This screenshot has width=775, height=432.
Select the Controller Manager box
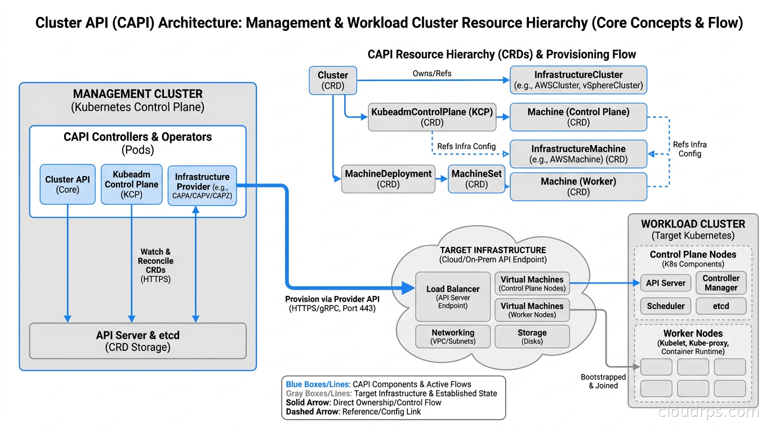click(x=721, y=283)
